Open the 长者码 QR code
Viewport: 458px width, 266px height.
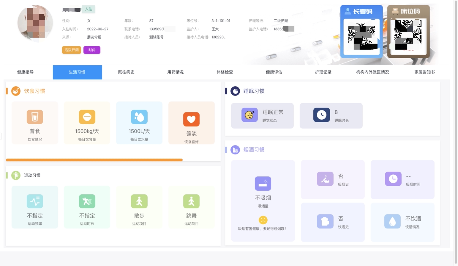coord(361,37)
